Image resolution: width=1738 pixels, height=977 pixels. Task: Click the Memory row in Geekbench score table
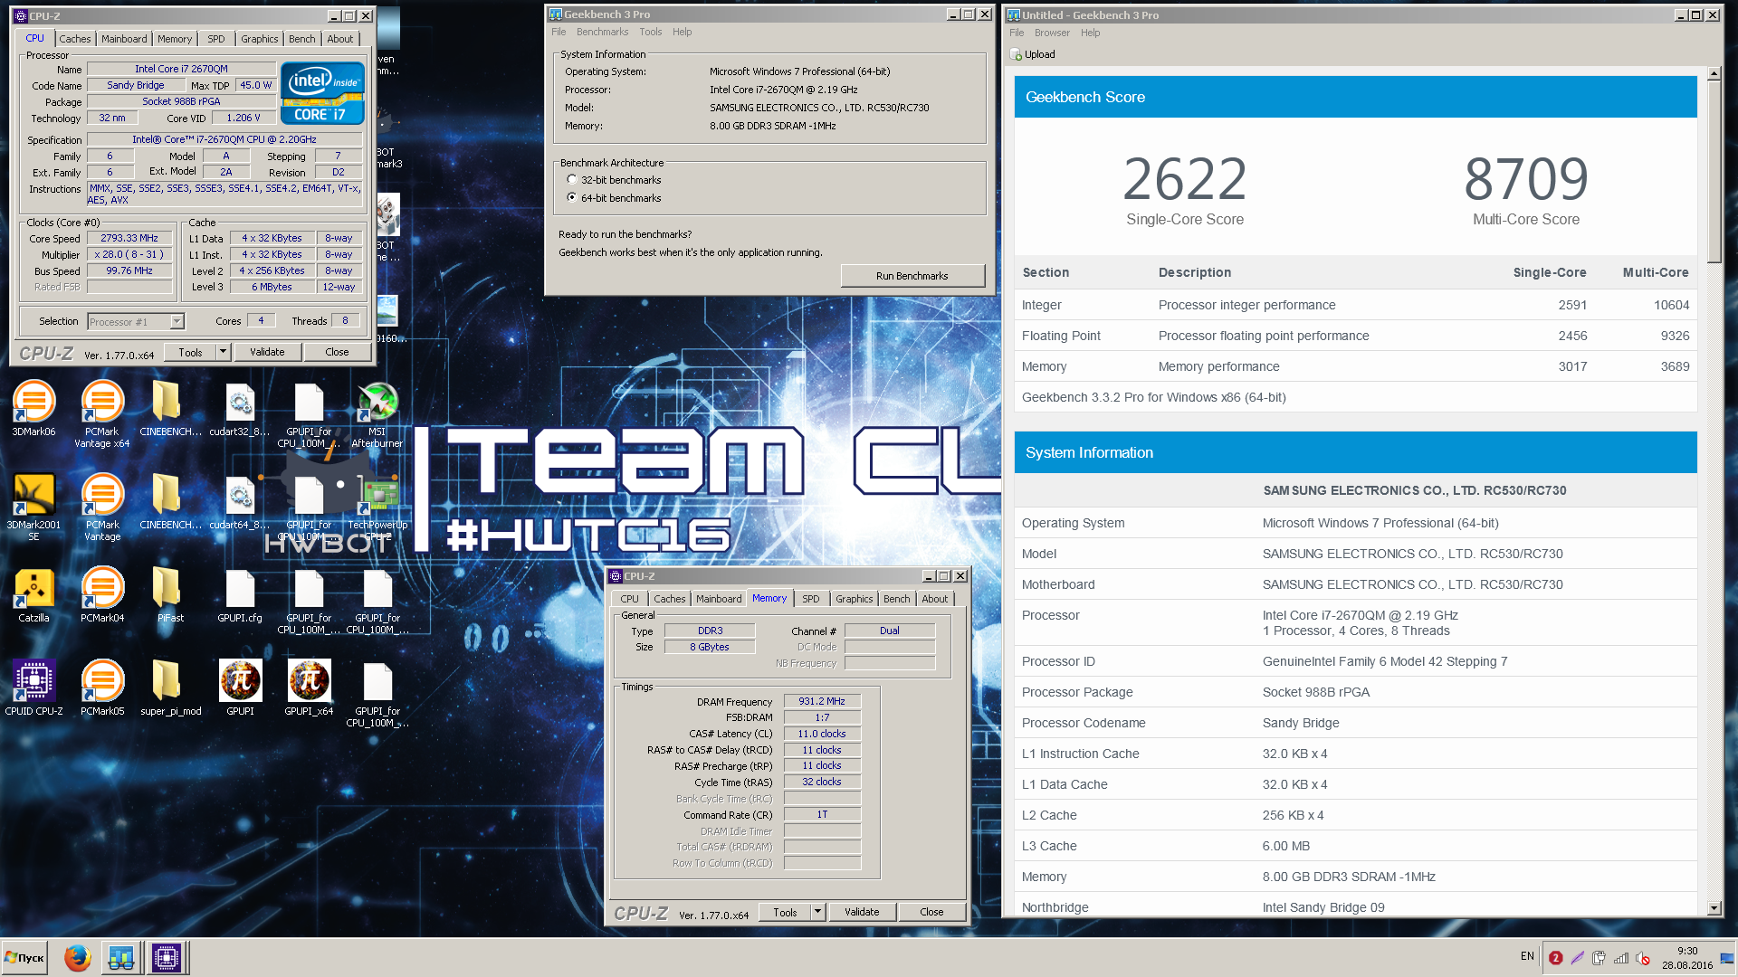point(1355,366)
